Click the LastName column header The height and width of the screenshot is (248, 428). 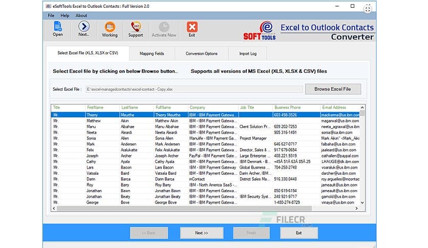[x=137, y=108]
